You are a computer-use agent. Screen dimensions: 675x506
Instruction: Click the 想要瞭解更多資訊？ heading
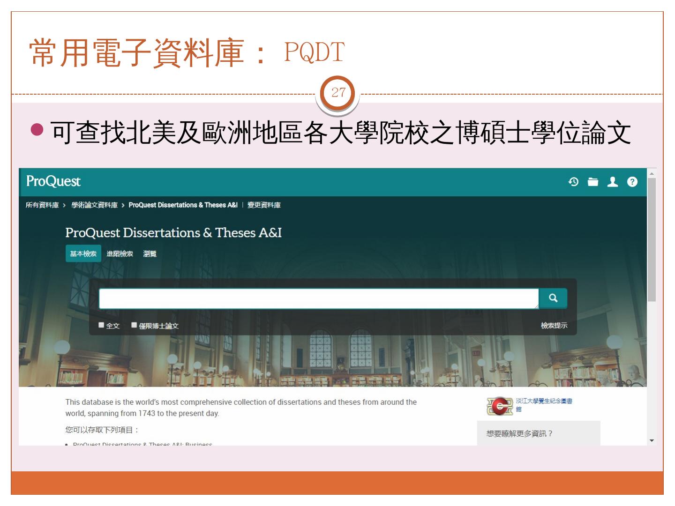[x=519, y=433]
